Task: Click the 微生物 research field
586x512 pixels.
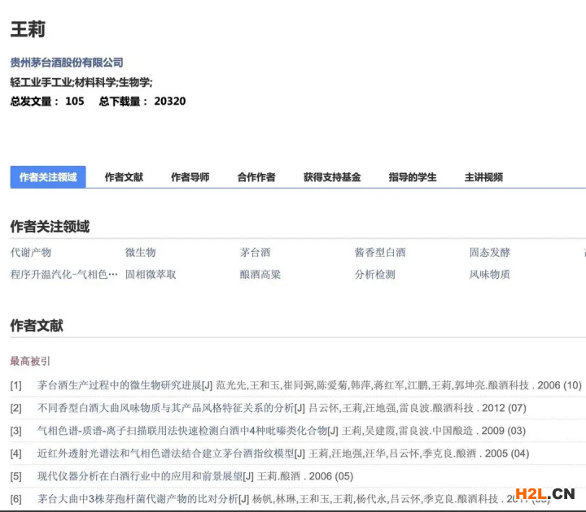Action: point(140,252)
